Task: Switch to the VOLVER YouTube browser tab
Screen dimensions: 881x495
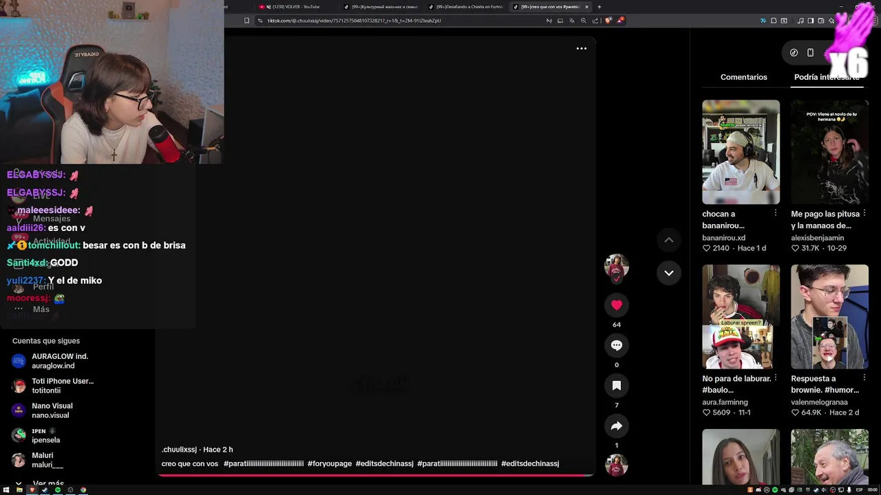Action: pyautogui.click(x=296, y=7)
